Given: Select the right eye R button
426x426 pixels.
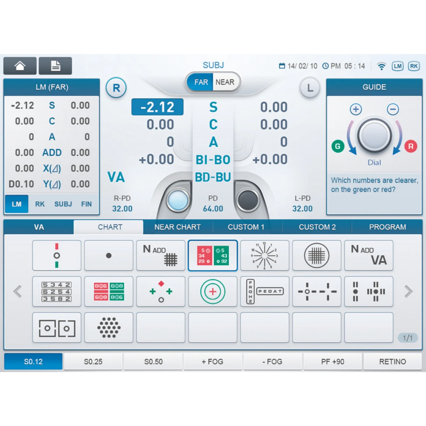Looking at the screenshot, I should (116, 88).
